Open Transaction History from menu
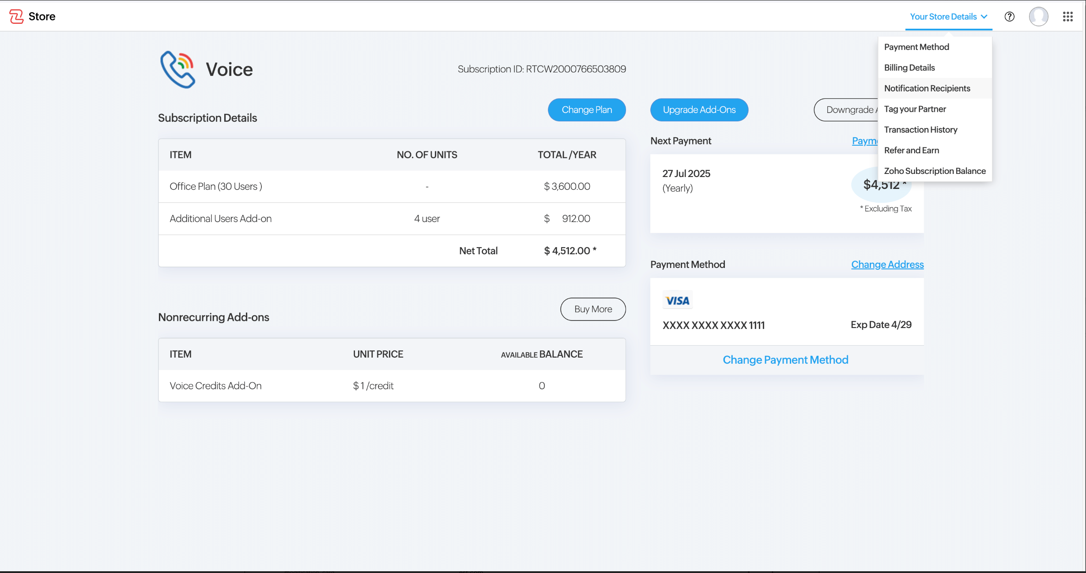The width and height of the screenshot is (1086, 573). pos(920,130)
